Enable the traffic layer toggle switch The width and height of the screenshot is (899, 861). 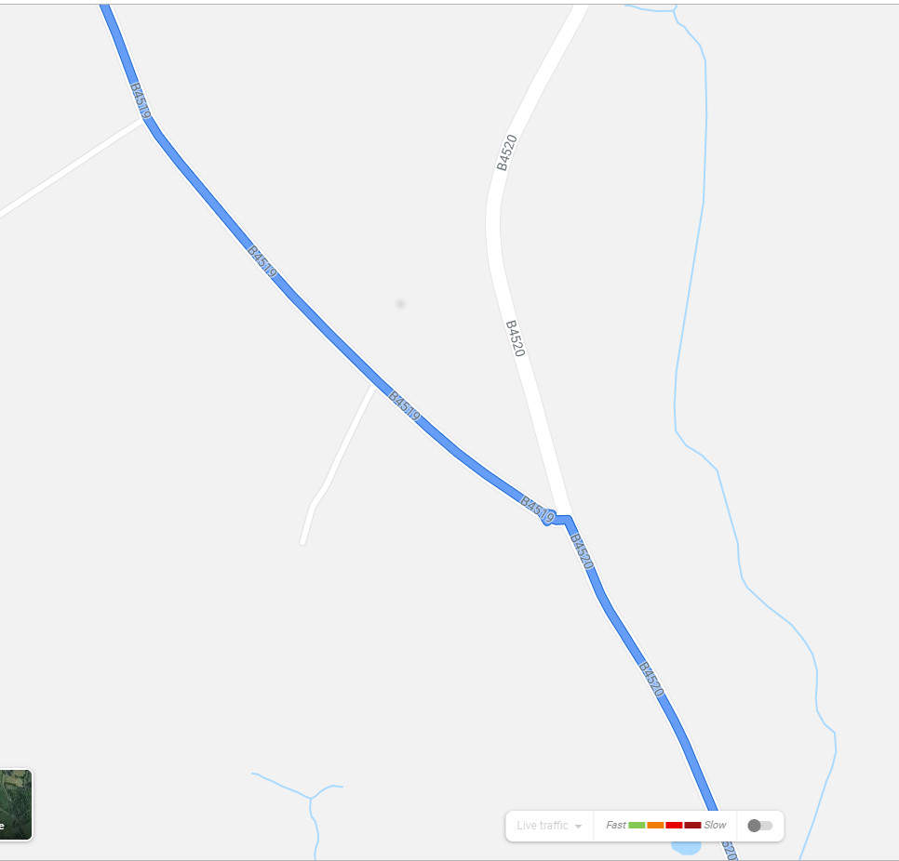pos(760,826)
